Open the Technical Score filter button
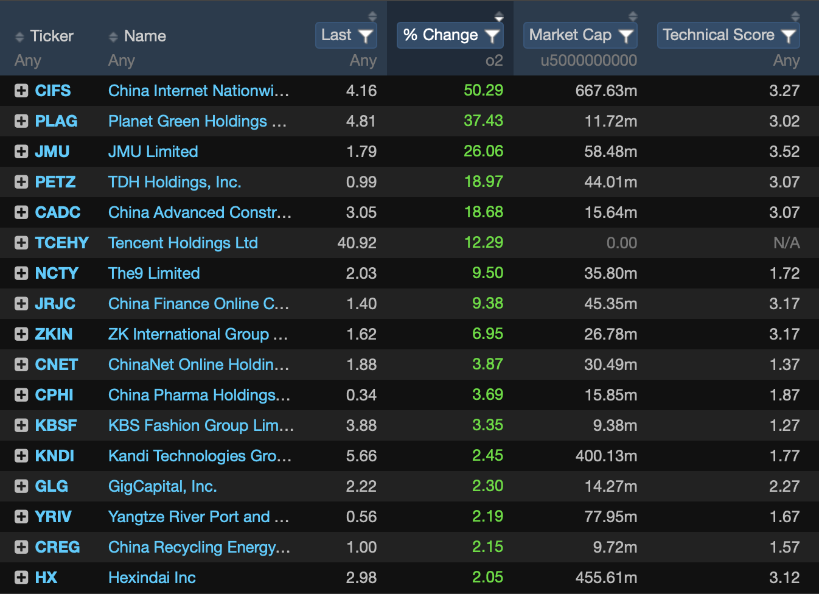The width and height of the screenshot is (819, 594). click(x=728, y=35)
